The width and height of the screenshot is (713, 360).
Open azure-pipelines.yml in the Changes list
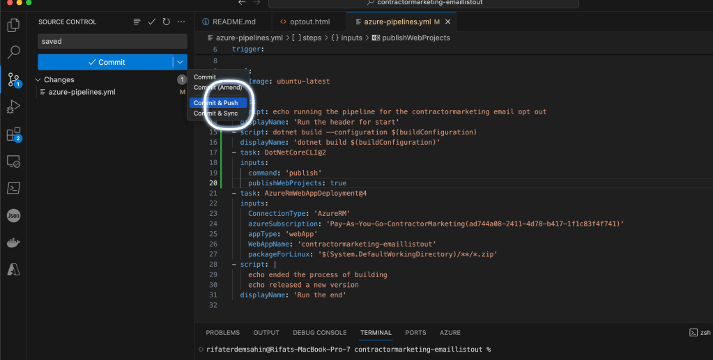click(x=82, y=92)
